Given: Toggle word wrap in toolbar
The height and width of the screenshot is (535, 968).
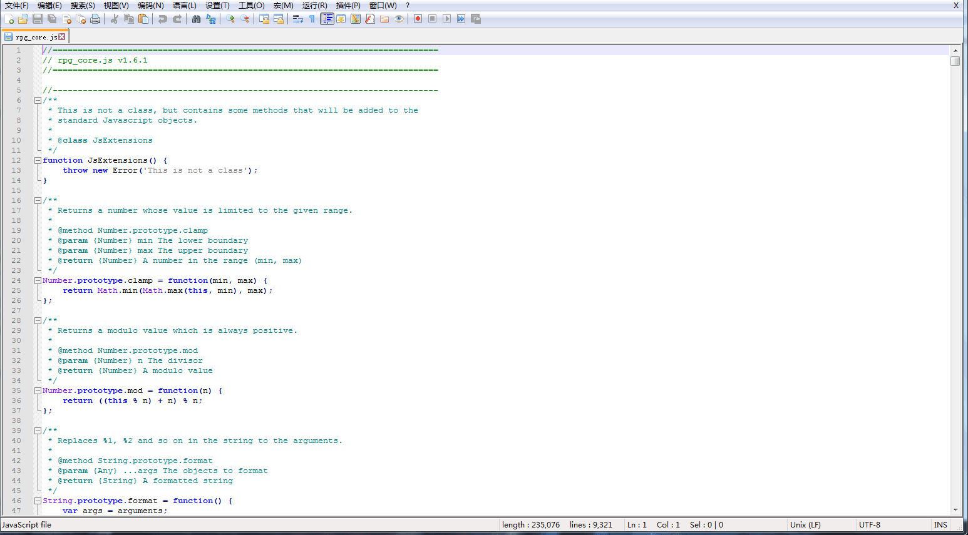Looking at the screenshot, I should pyautogui.click(x=297, y=19).
